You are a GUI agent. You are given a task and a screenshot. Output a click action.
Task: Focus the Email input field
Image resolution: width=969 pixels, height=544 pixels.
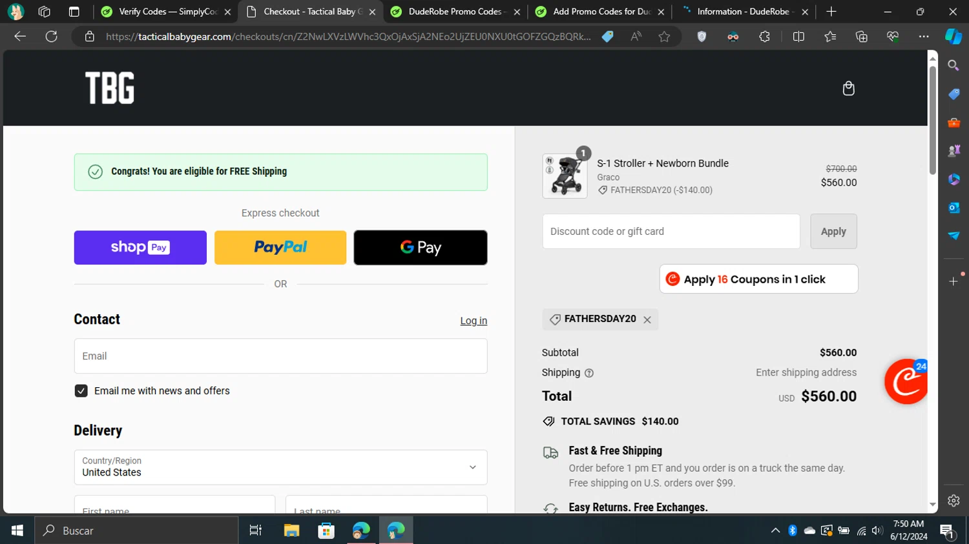point(280,356)
